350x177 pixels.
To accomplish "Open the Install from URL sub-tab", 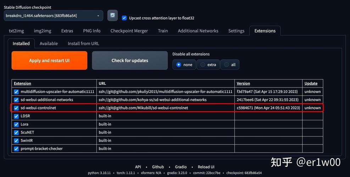I will tap(83, 44).
